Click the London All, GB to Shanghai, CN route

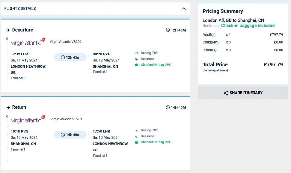click(x=233, y=20)
